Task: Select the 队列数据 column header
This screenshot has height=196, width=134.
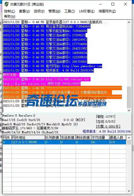Action: click(53, 137)
